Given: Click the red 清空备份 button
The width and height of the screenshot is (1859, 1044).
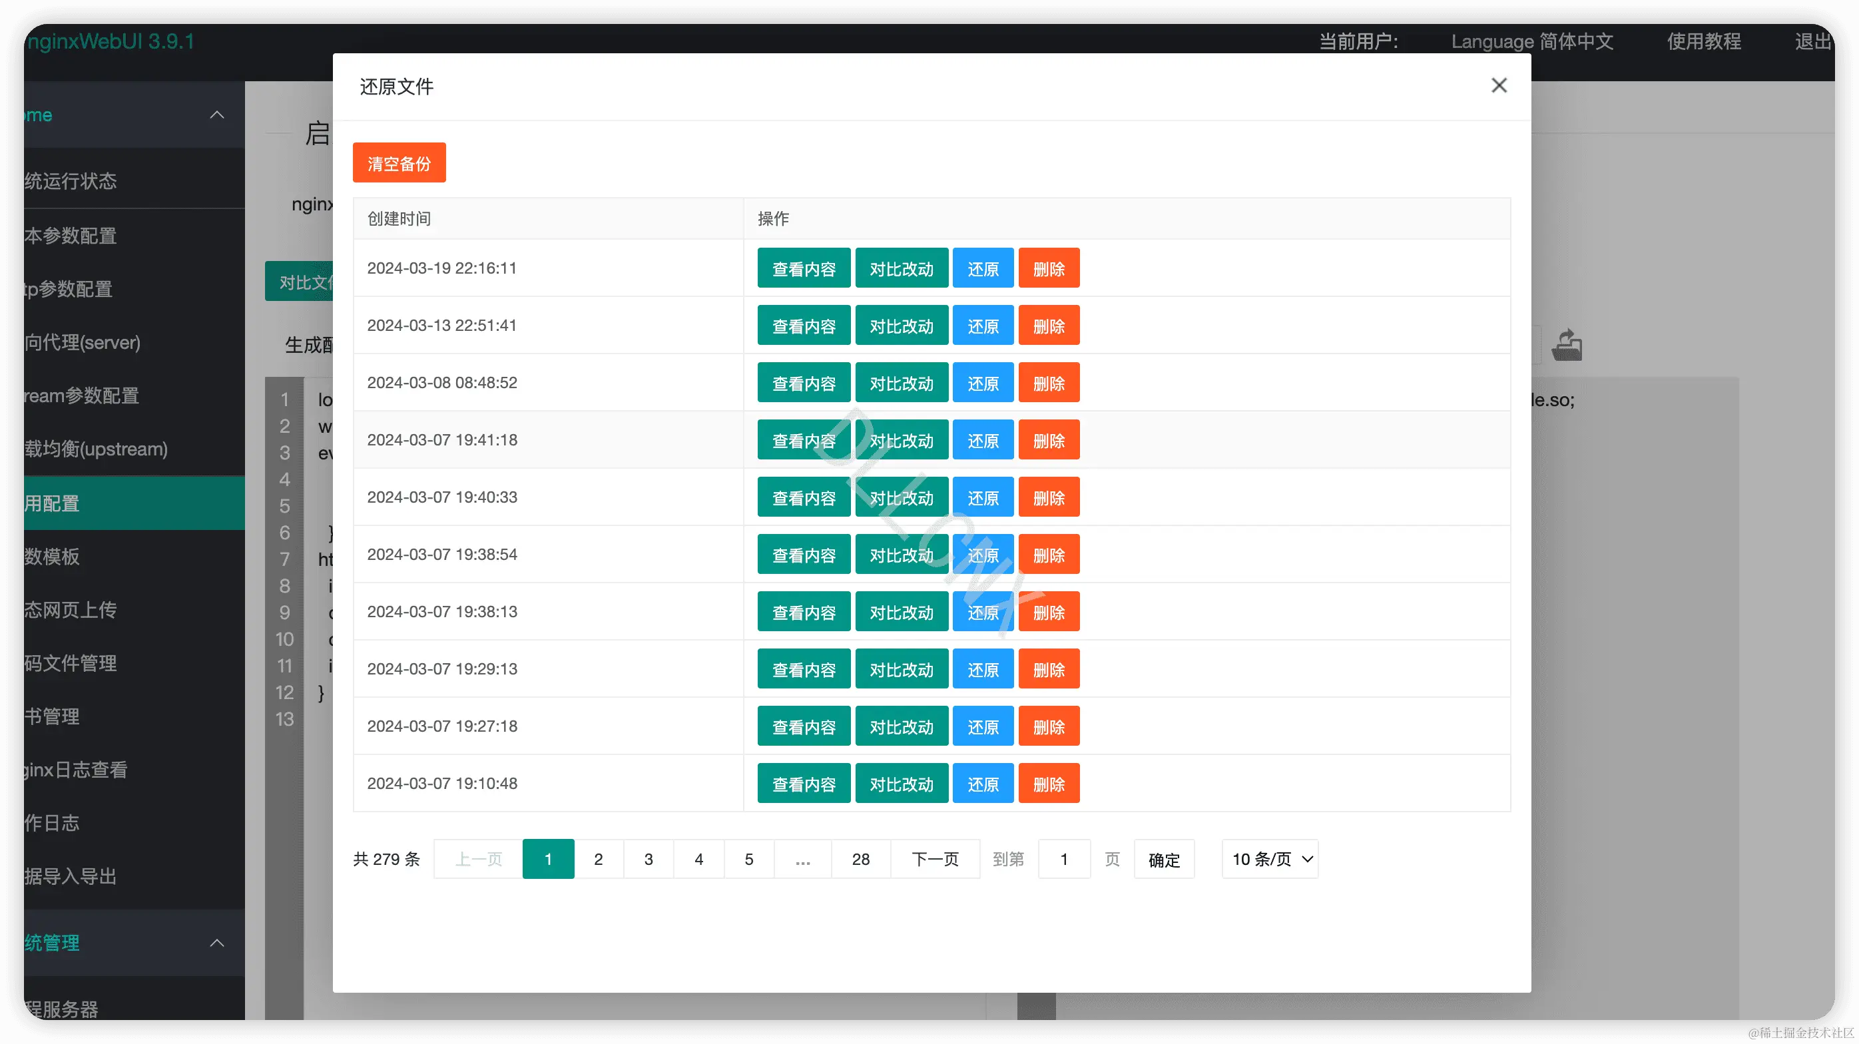Looking at the screenshot, I should pyautogui.click(x=399, y=163).
